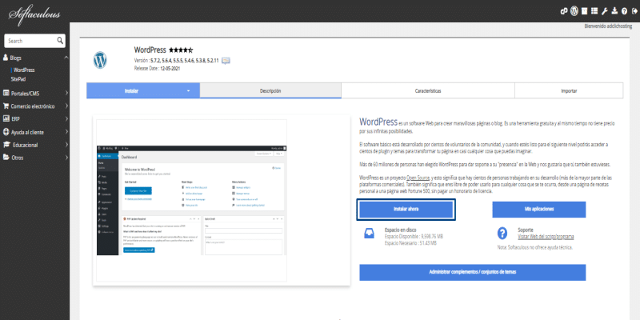This screenshot has height=320, width=640.
Task: Switch to the Características tab
Action: [428, 90]
